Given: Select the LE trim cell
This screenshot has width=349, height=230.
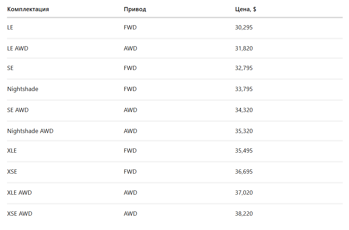Looking at the screenshot, I should (x=10, y=27).
